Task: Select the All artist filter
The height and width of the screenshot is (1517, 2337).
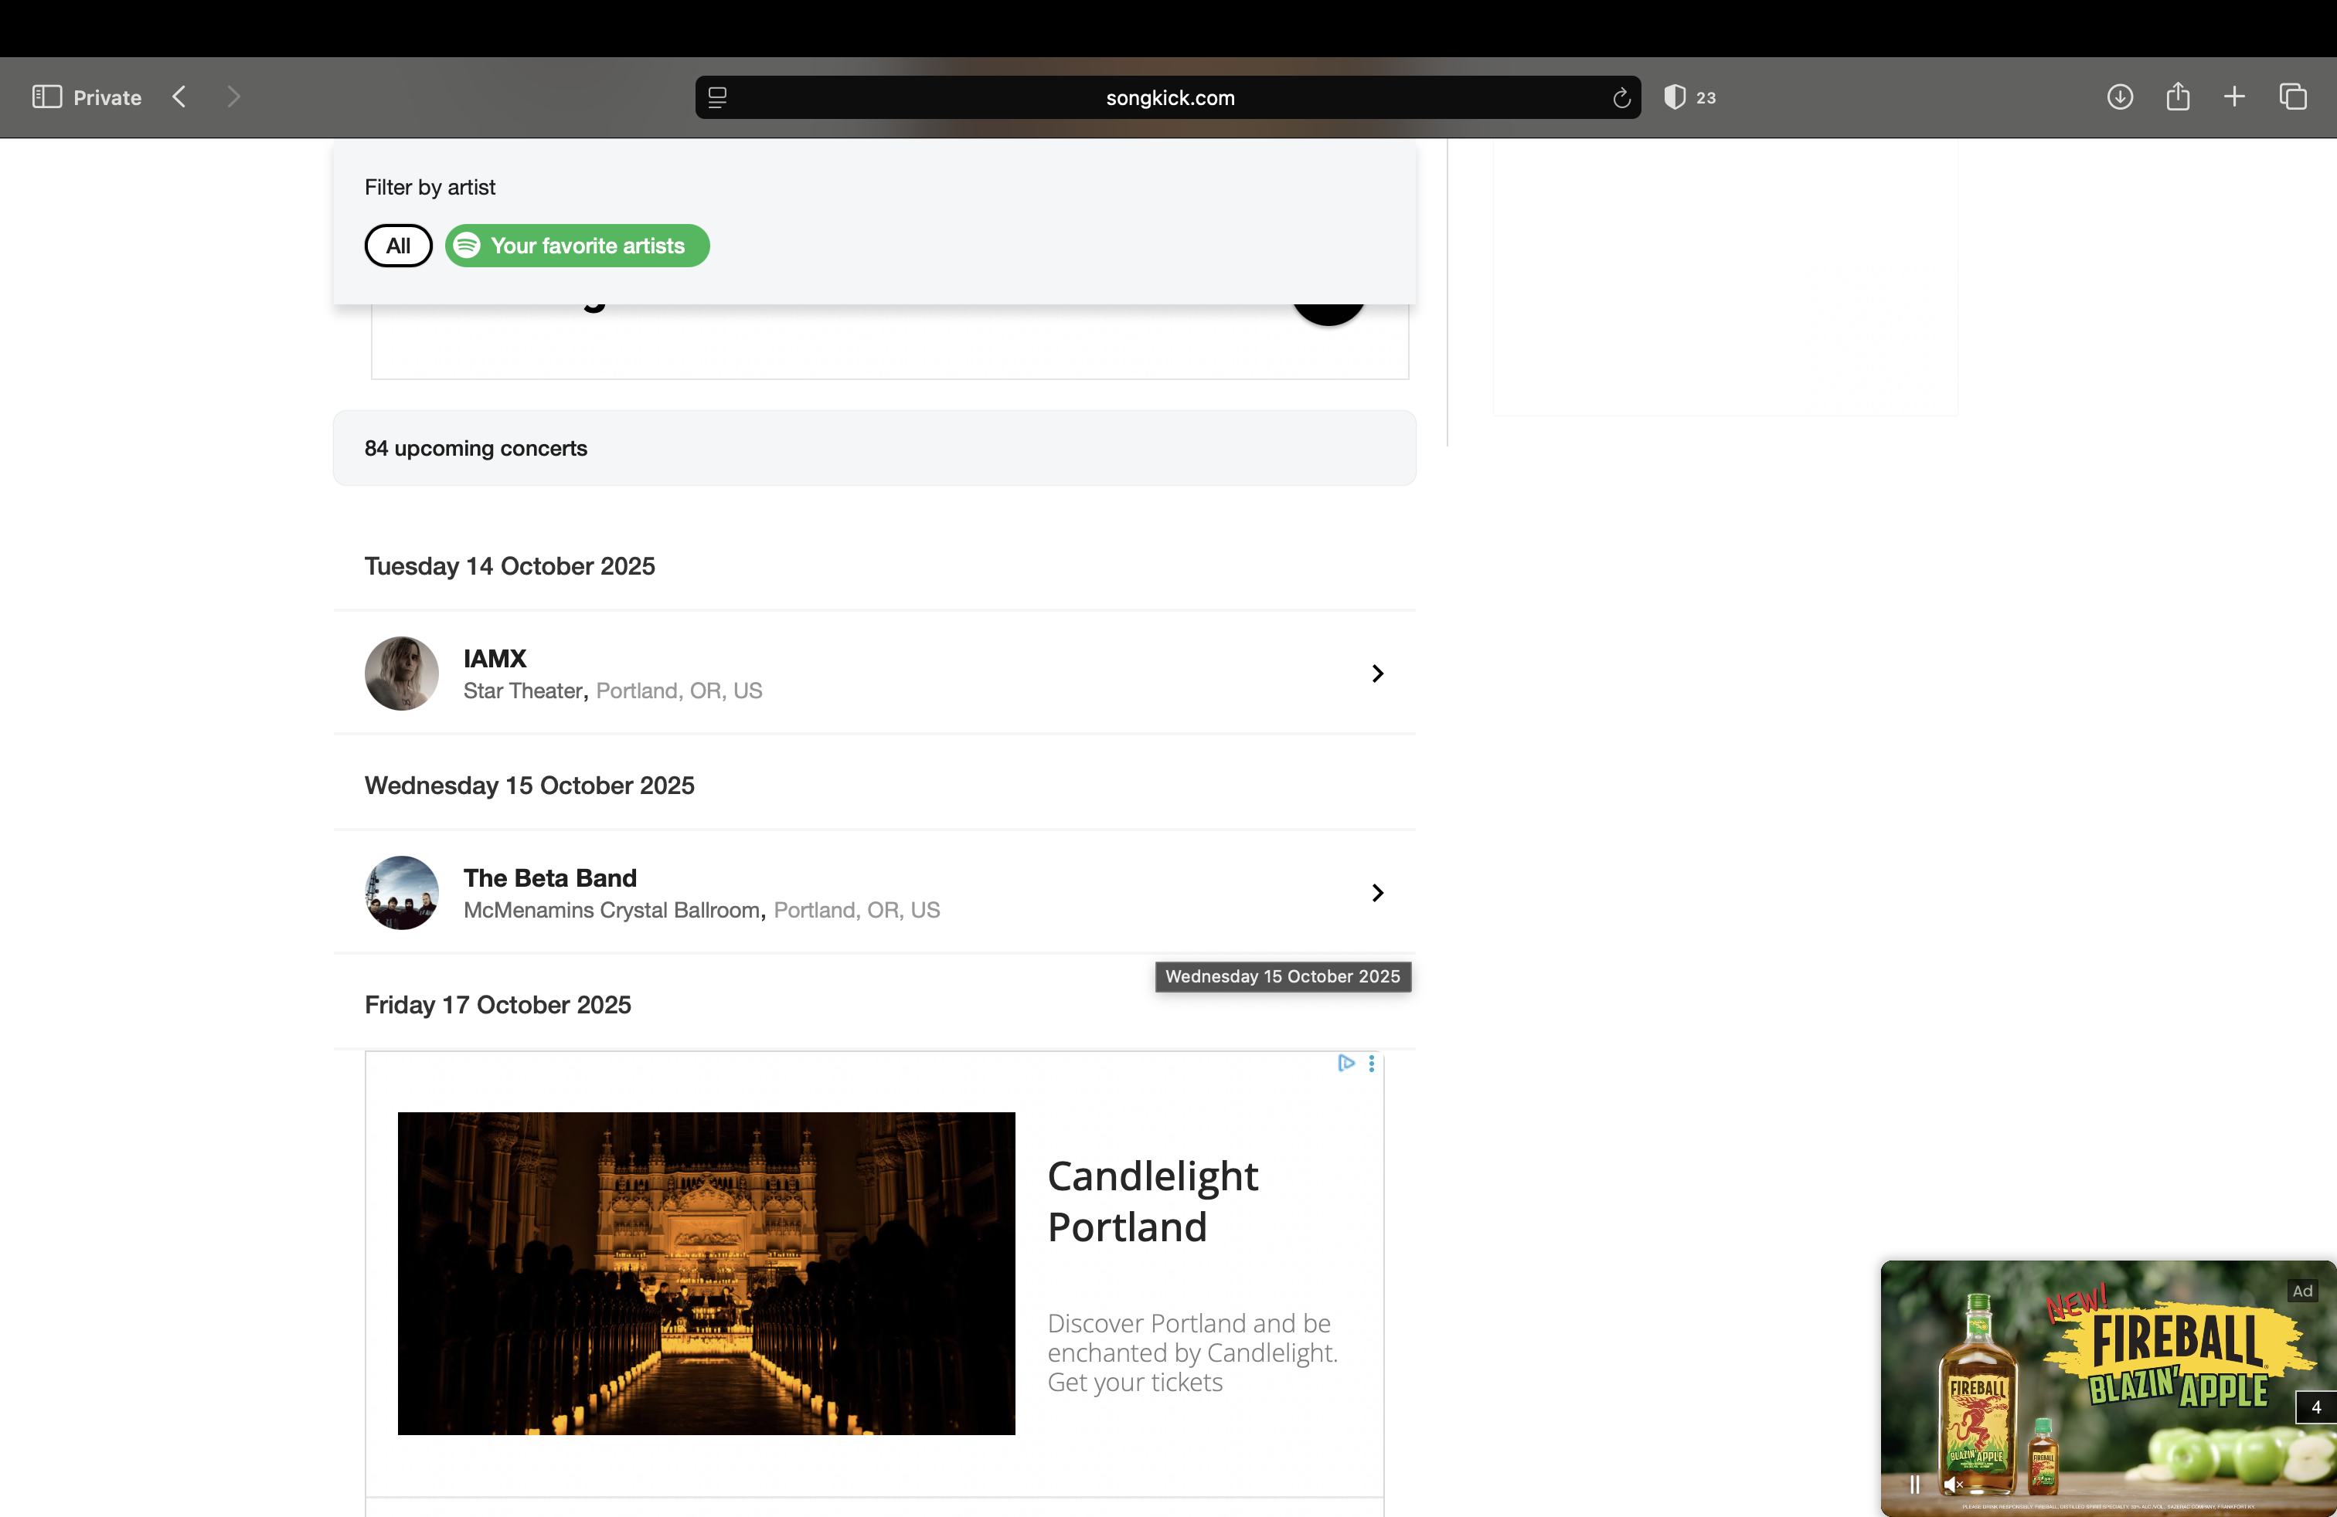Action: pyautogui.click(x=398, y=246)
